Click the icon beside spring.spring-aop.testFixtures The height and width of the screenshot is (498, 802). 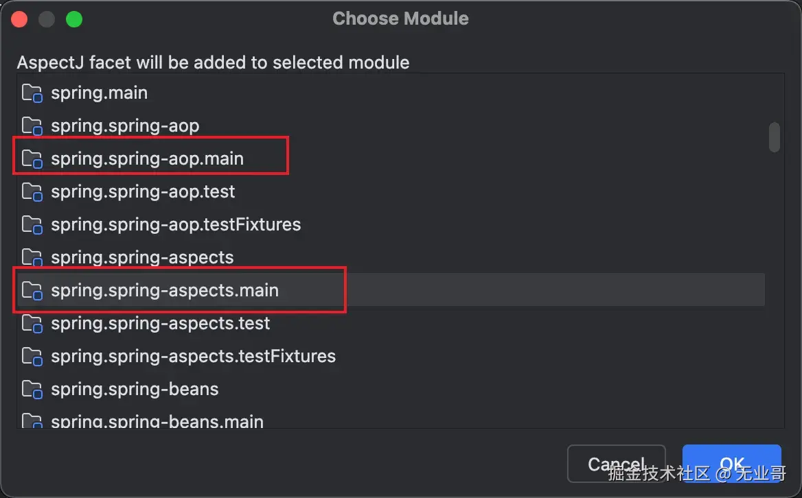32,225
